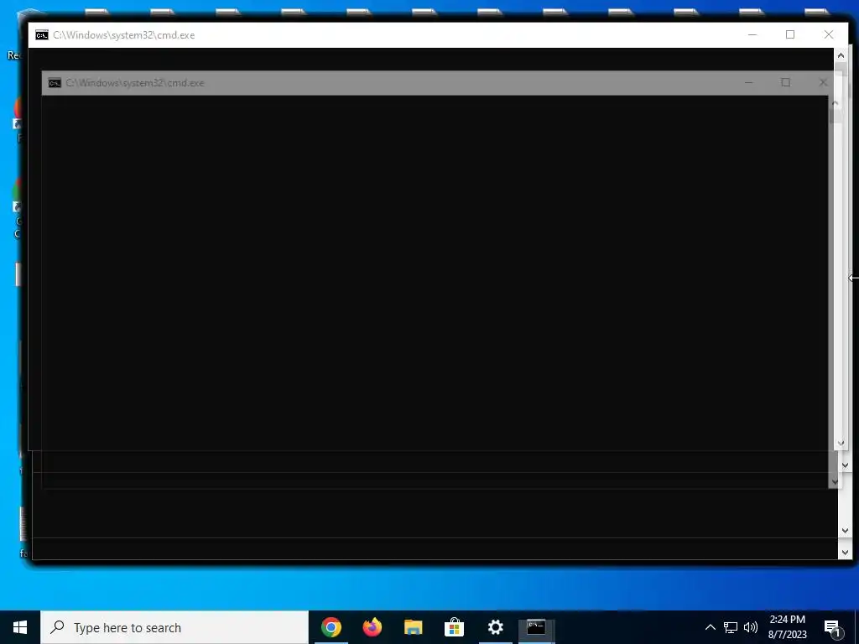Click scroll-up arrow of front cmd window
Image resolution: width=859 pixels, height=644 pixels.
(x=841, y=55)
